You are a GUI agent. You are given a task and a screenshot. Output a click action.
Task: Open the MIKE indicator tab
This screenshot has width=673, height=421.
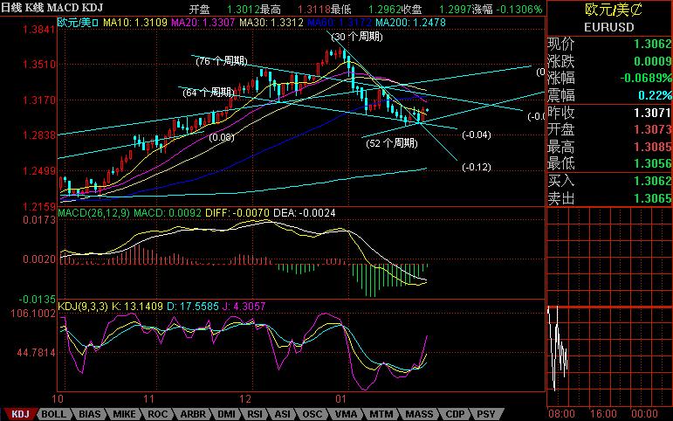124,414
